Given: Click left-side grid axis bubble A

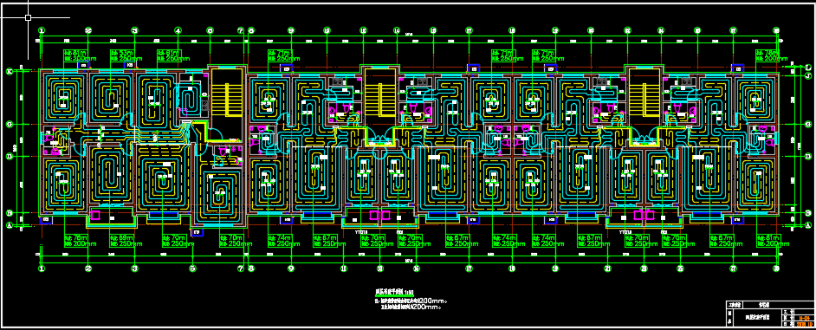Looking at the screenshot, I should (x=9, y=225).
